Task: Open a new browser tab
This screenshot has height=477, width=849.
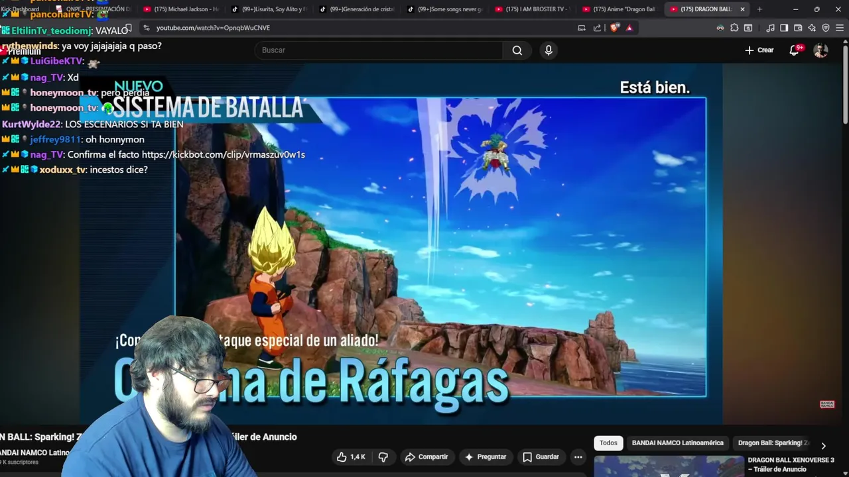Action: click(x=759, y=9)
